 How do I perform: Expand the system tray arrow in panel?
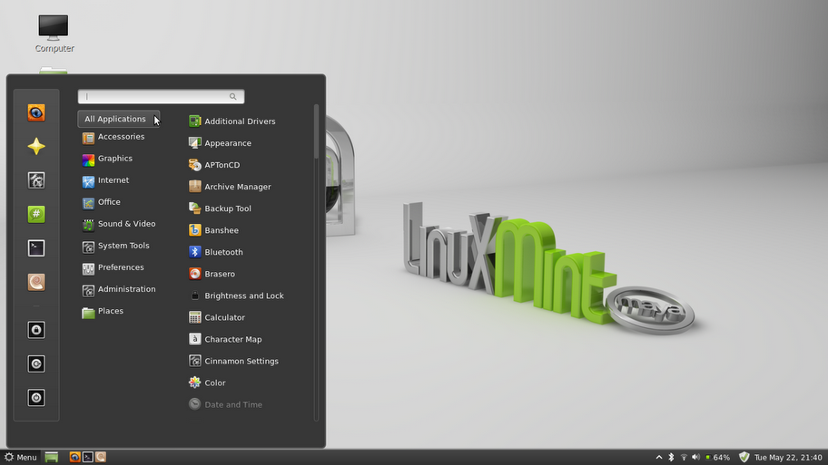coord(659,457)
